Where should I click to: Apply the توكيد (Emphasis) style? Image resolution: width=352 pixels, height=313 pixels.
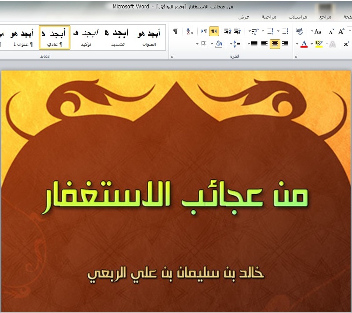pyautogui.click(x=86, y=37)
